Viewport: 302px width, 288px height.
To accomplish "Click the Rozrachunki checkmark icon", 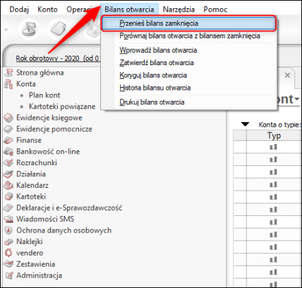I will (9, 163).
